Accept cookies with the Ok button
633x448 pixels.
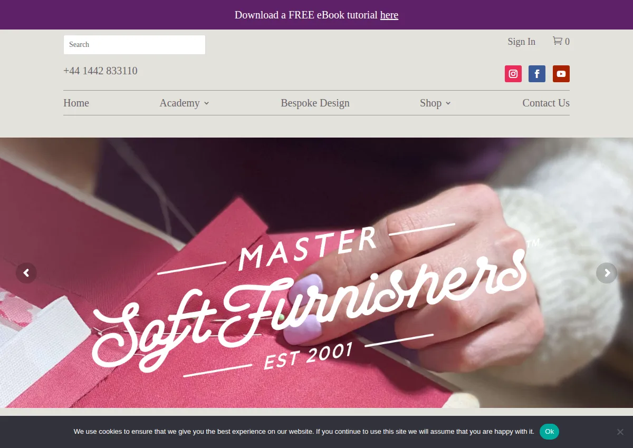click(549, 432)
